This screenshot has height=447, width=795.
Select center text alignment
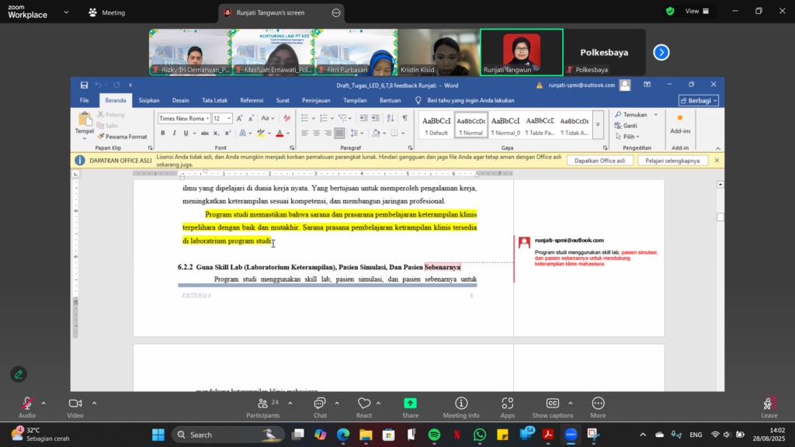(x=316, y=133)
